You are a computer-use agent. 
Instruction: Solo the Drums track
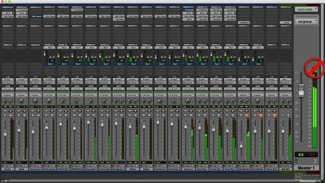click(x=5, y=115)
